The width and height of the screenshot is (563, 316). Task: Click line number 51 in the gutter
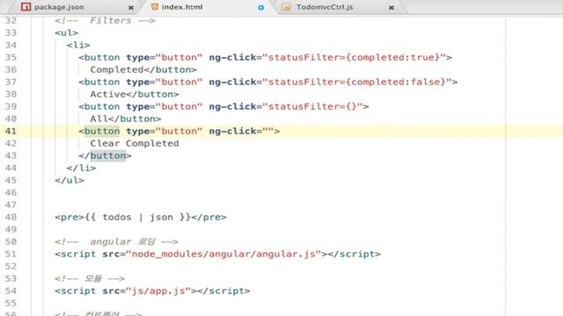[x=11, y=254]
